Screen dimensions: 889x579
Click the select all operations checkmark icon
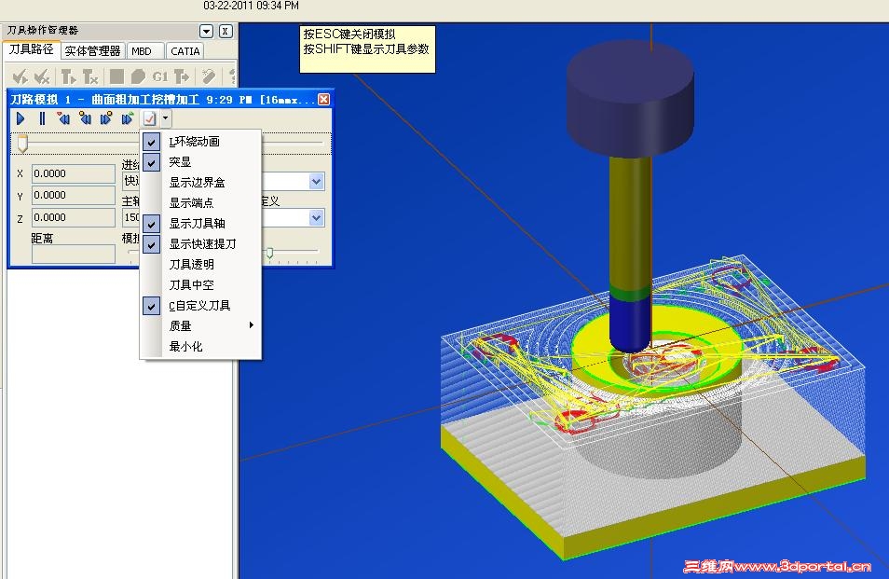pos(21,76)
